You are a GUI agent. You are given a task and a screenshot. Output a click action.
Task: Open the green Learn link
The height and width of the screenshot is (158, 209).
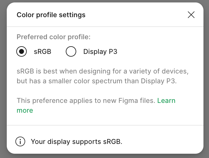pos(166,100)
